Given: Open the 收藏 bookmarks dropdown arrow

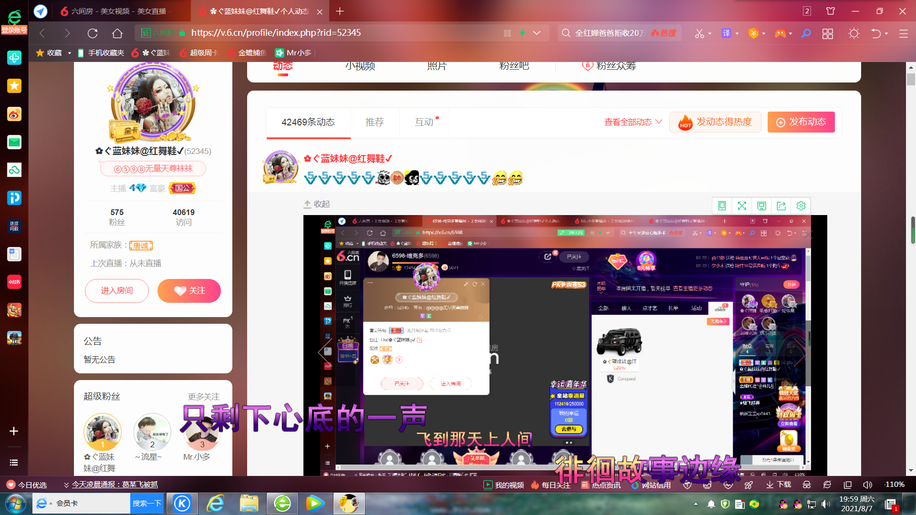Looking at the screenshot, I should [69, 53].
